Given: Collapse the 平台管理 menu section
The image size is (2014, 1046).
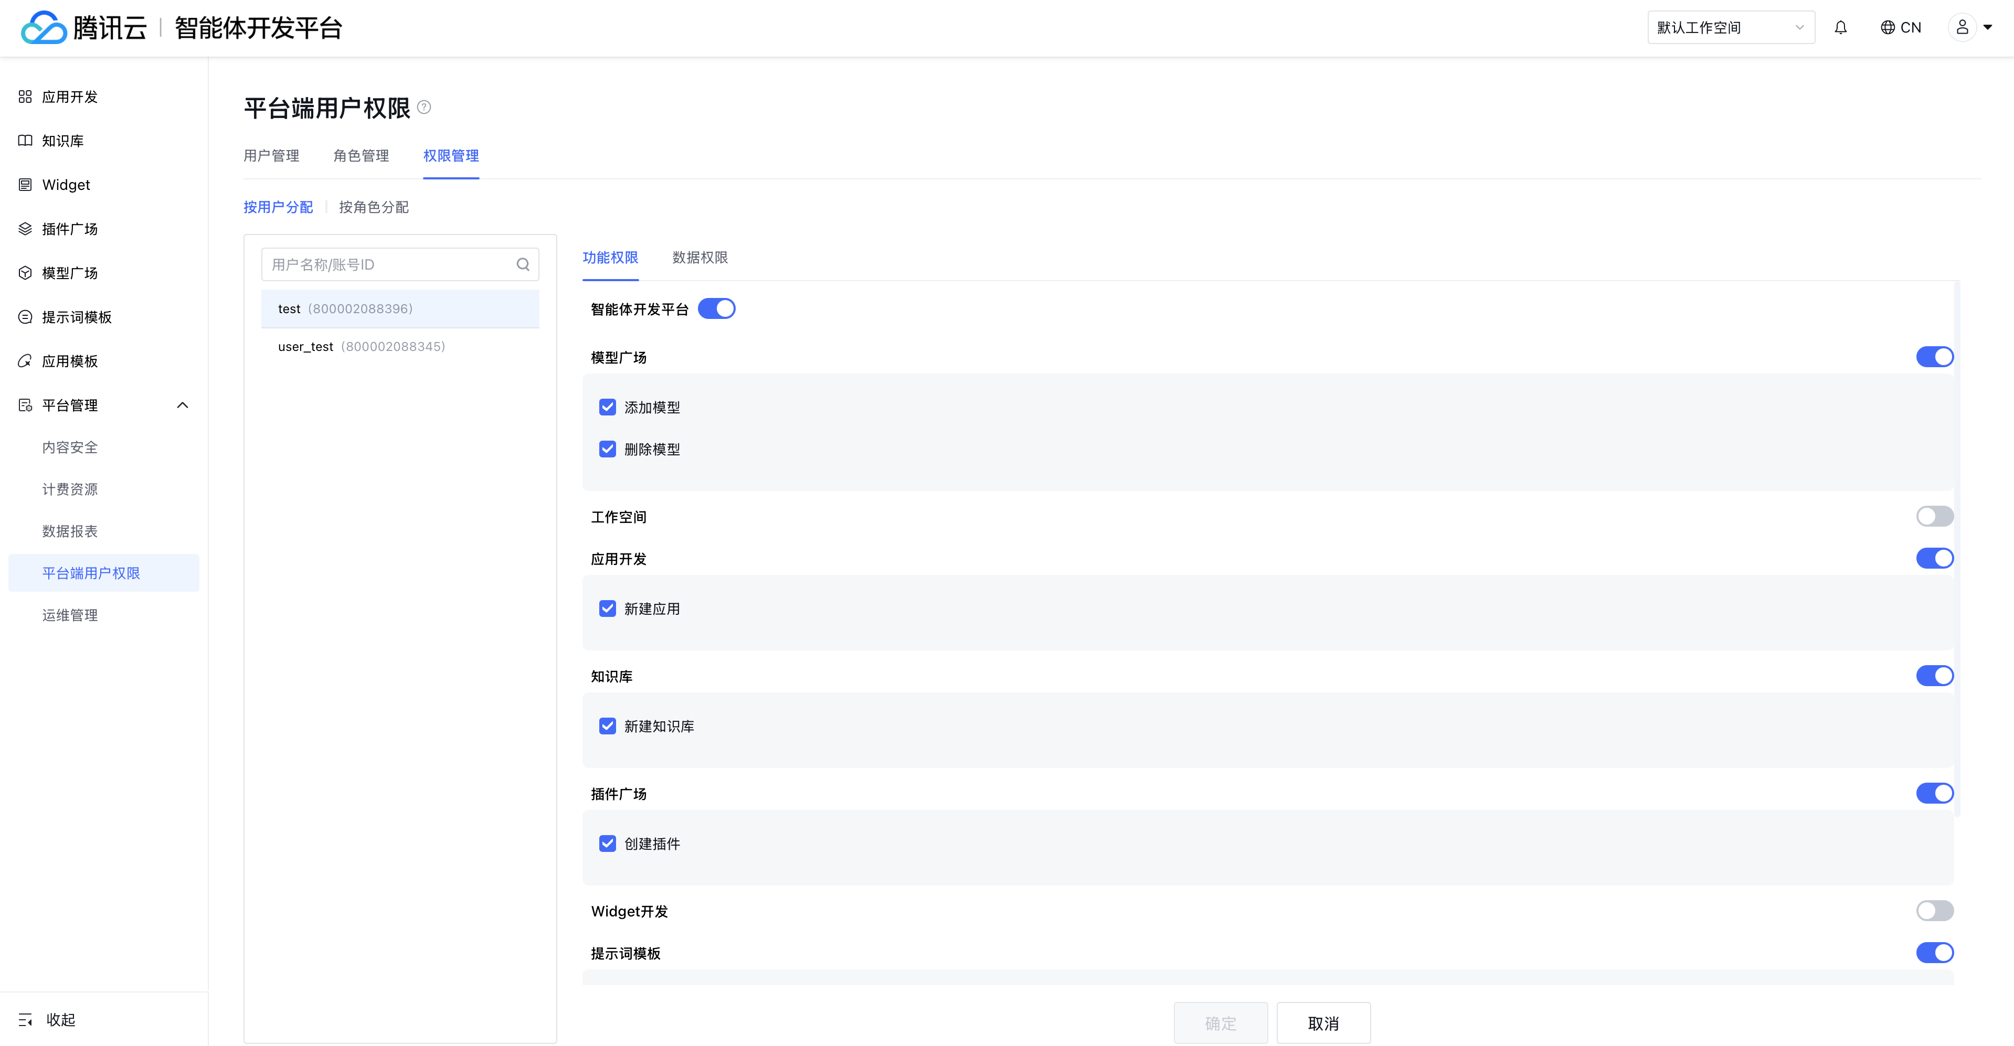Looking at the screenshot, I should coord(182,405).
